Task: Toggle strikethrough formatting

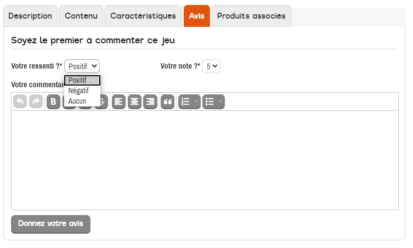Action: click(103, 103)
